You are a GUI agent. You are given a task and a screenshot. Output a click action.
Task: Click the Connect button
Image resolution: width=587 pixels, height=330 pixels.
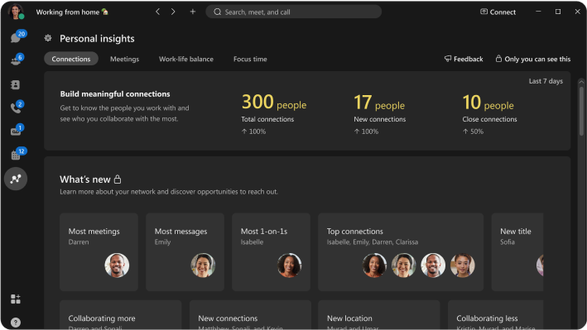click(x=498, y=12)
